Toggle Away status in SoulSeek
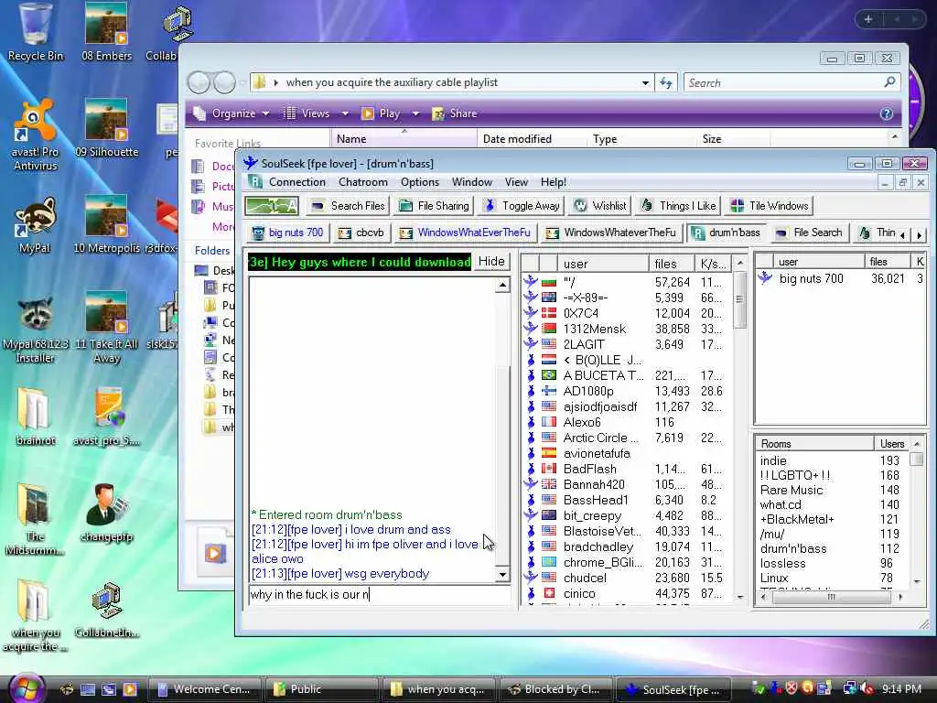This screenshot has height=703, width=937. coord(522,206)
